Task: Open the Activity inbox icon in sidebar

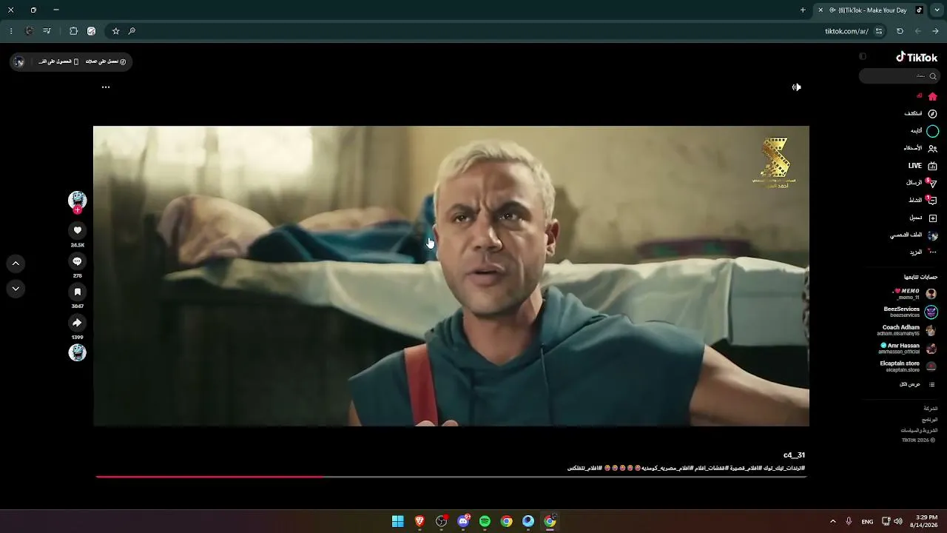Action: 932,201
